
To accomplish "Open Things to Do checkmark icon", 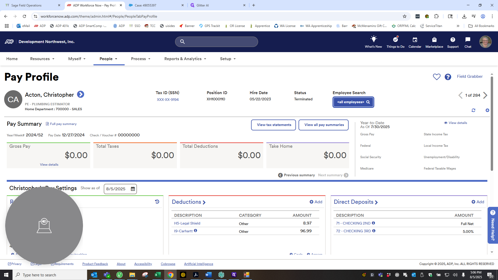I will coord(395,39).
